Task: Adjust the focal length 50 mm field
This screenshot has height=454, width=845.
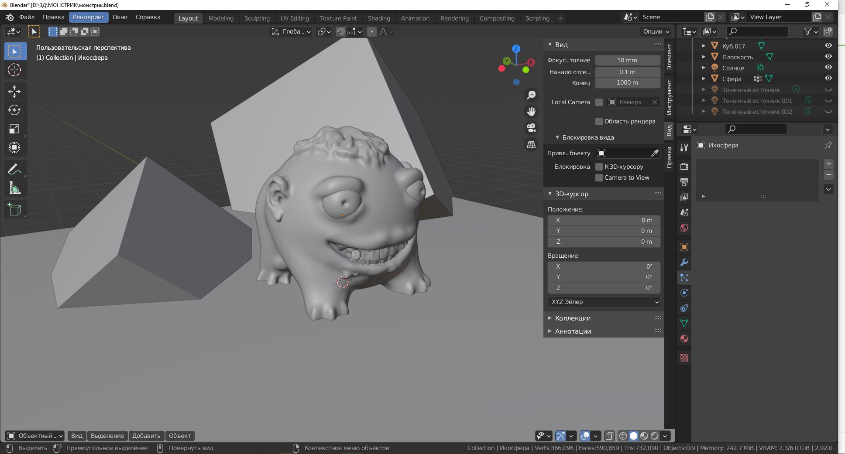Action: point(627,60)
